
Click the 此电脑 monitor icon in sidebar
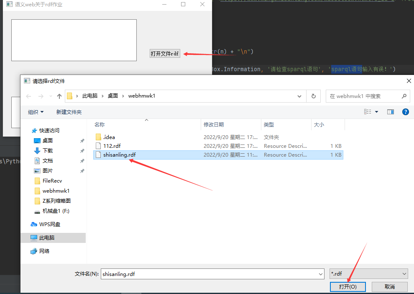tap(34, 238)
